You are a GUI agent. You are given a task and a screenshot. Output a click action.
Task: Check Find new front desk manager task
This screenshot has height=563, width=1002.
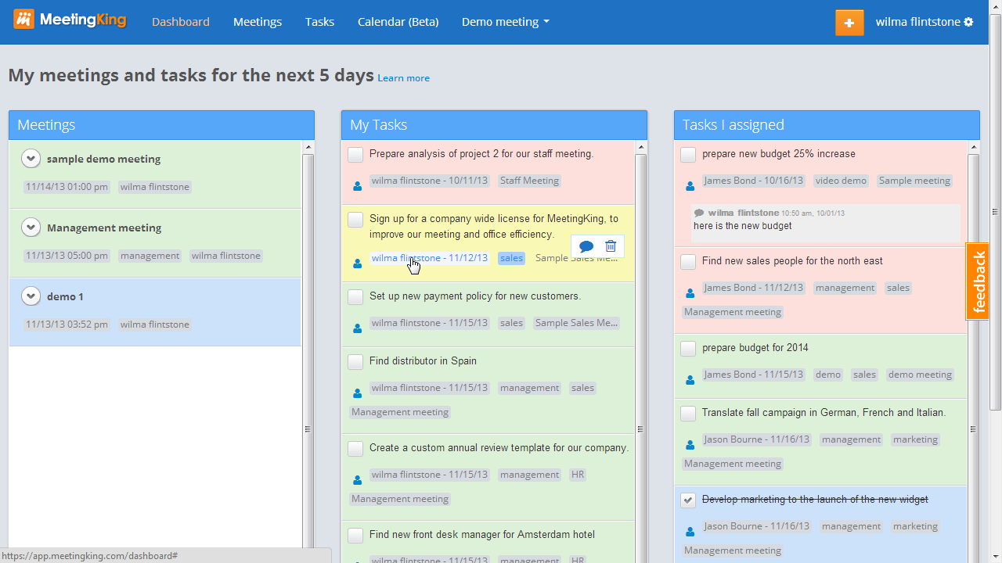click(x=355, y=536)
